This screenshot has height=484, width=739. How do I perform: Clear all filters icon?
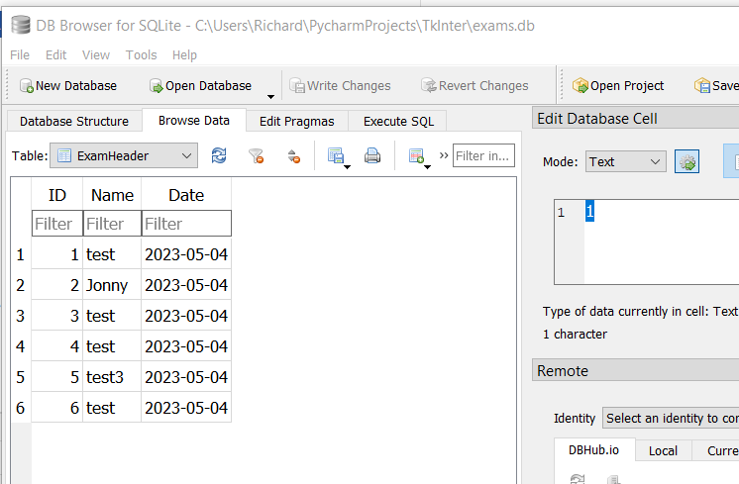click(256, 155)
